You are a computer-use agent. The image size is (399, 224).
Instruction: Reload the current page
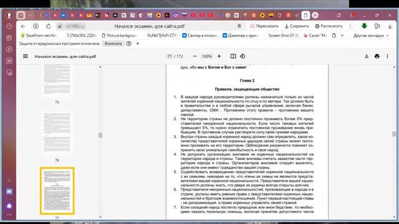coord(49,26)
